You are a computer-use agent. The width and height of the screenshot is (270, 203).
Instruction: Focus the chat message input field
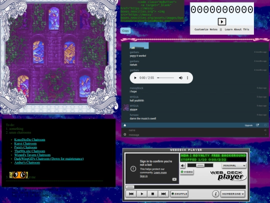(195, 135)
